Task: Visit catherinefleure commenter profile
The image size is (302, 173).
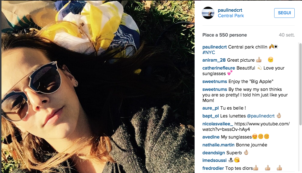Action: click(x=219, y=68)
